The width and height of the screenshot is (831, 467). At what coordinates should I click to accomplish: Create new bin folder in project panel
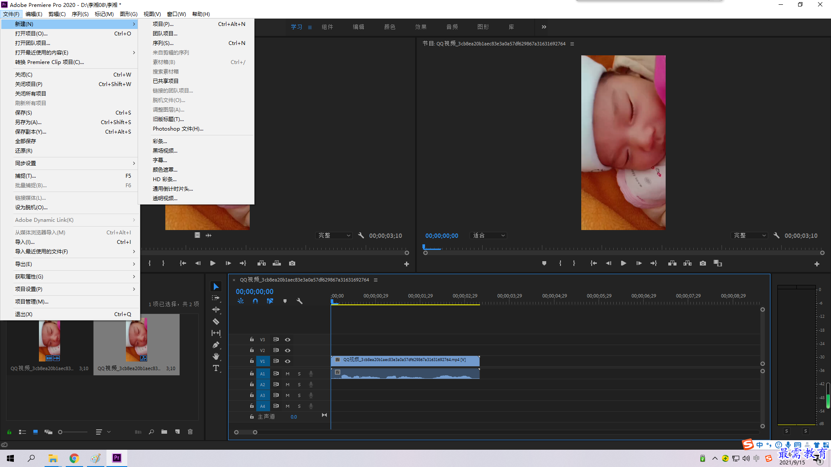point(164,432)
